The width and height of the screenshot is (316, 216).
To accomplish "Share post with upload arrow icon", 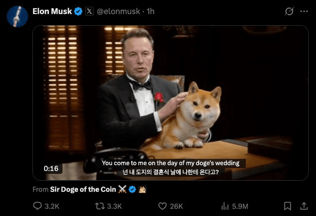I will pos(304,206).
